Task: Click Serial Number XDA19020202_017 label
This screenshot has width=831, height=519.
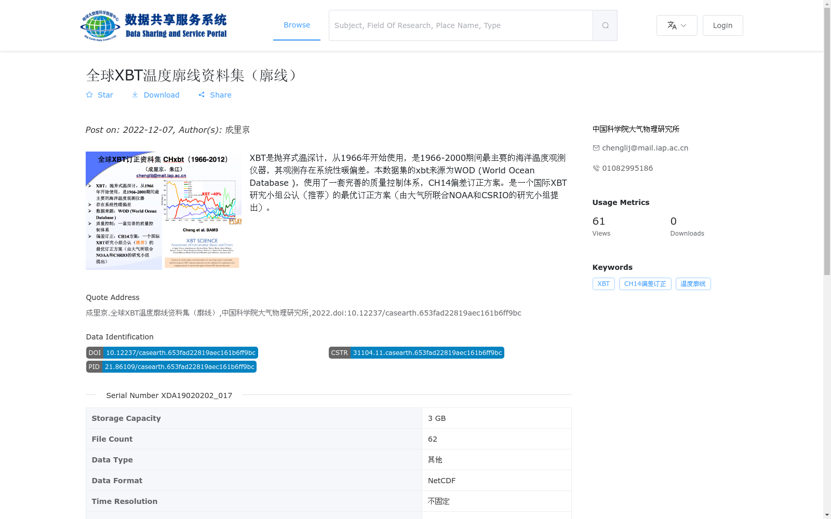Action: coord(169,395)
